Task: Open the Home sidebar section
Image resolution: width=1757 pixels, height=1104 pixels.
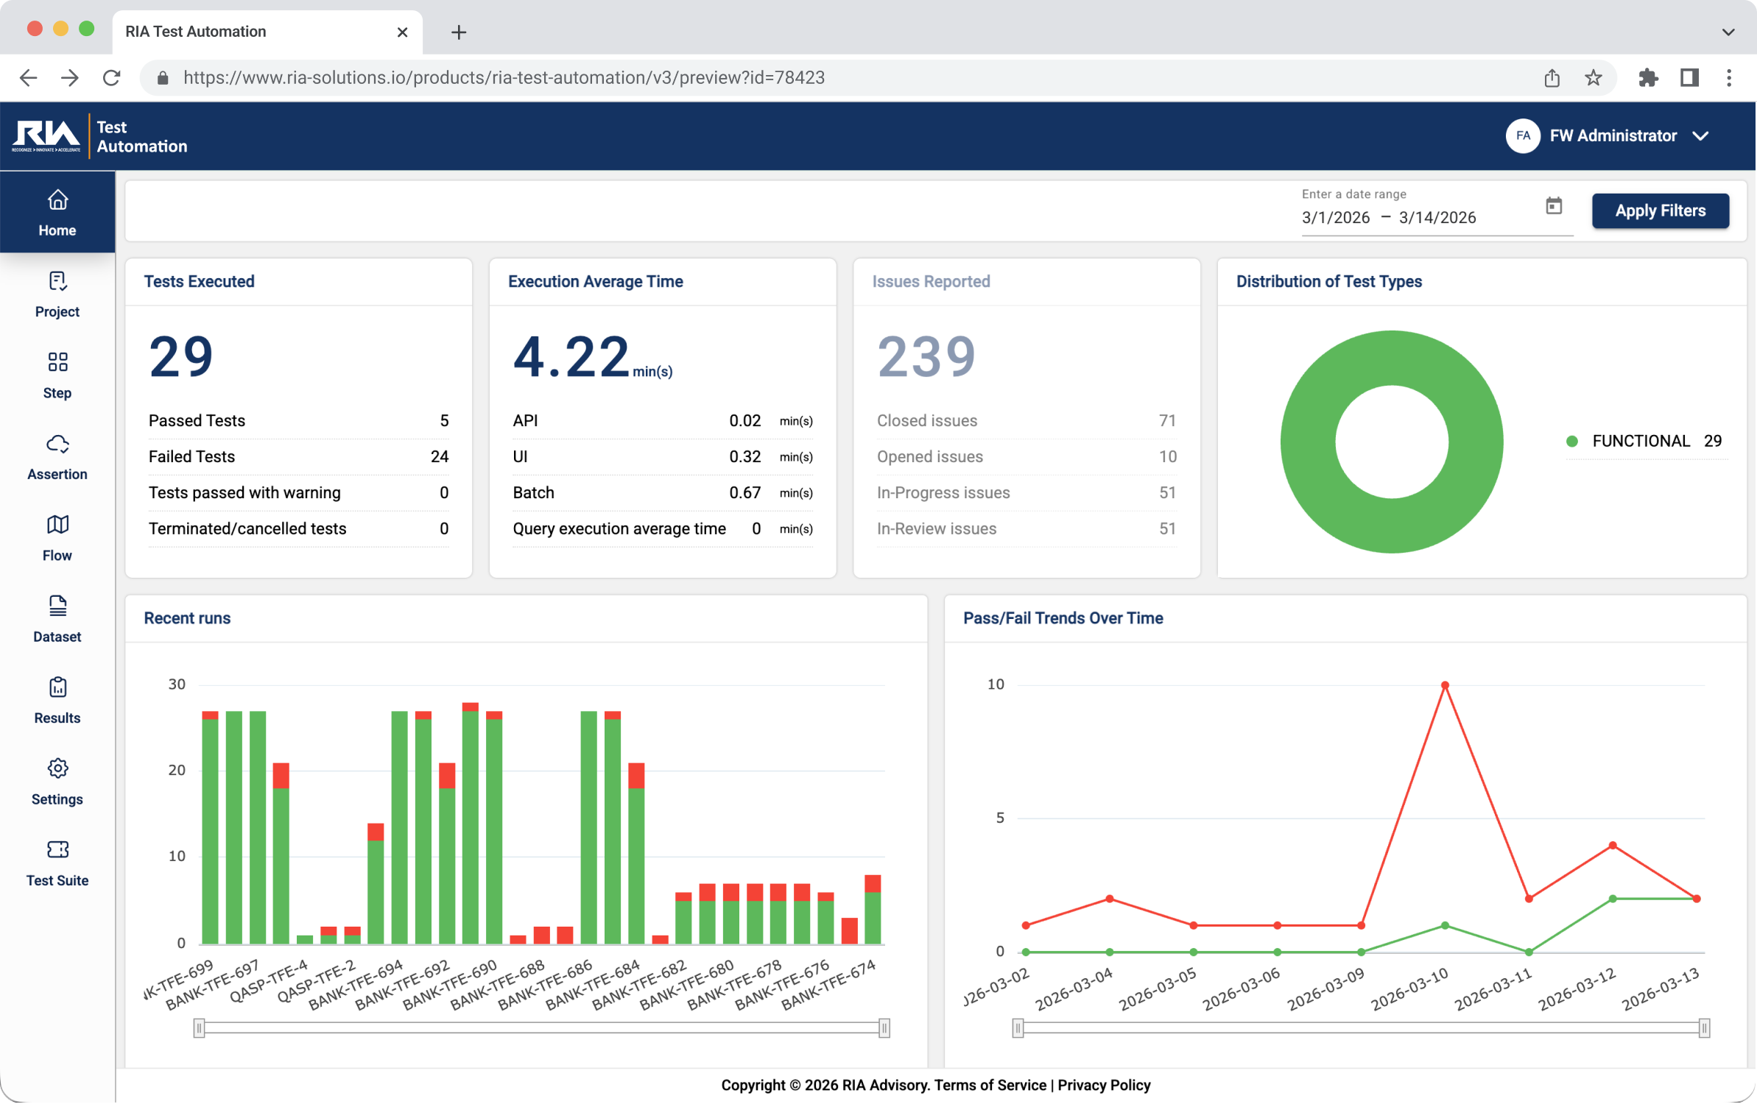Action: point(57,213)
